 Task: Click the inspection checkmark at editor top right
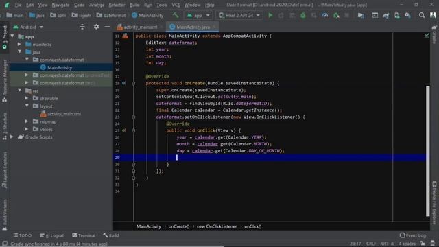(x=427, y=36)
